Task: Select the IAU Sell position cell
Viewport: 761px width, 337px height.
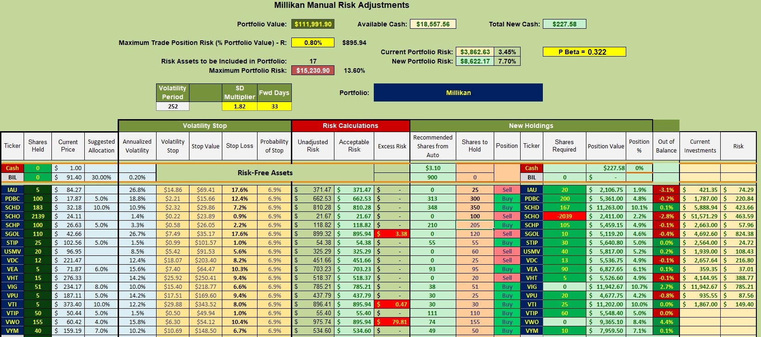Action: click(x=507, y=190)
